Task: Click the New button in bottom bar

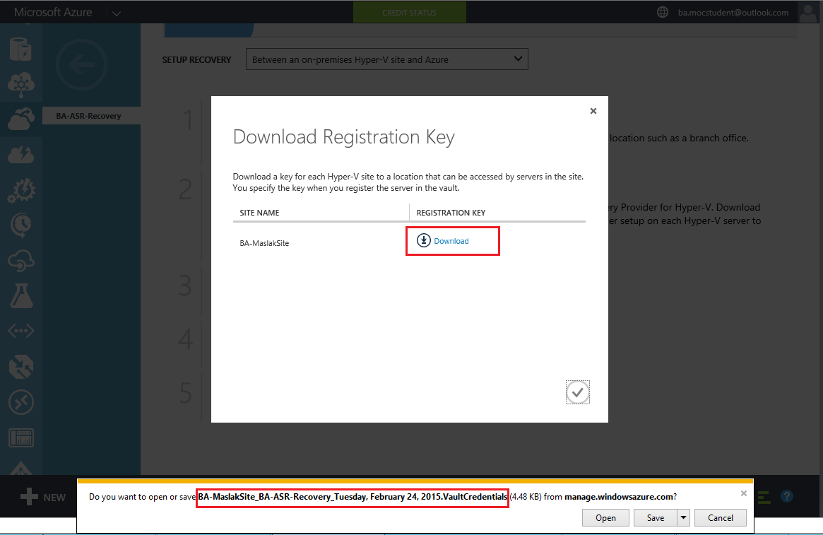Action: point(42,498)
